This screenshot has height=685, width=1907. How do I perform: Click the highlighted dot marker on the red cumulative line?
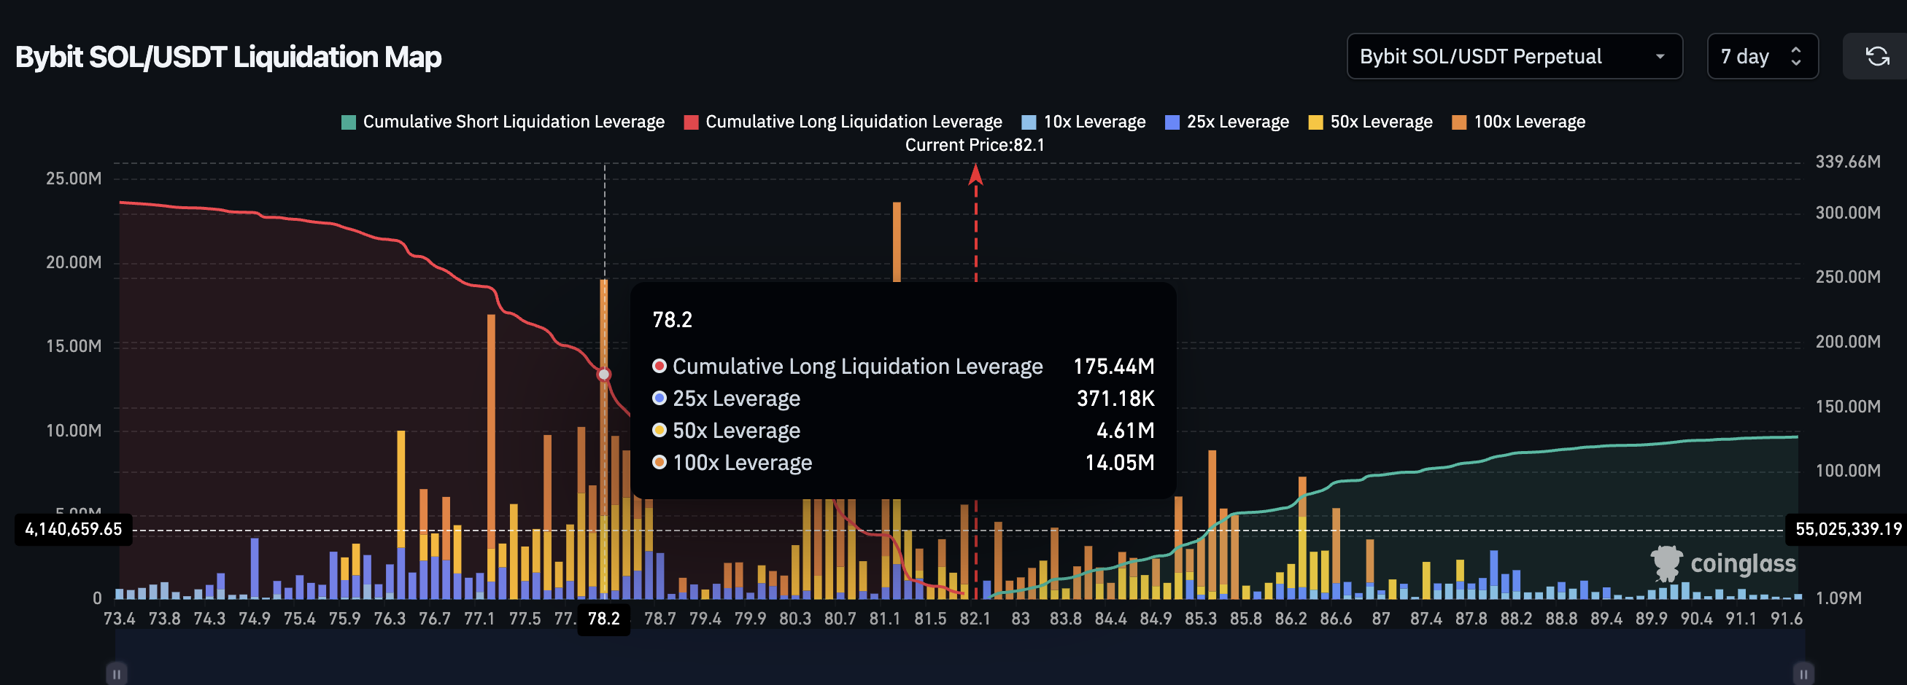604,375
